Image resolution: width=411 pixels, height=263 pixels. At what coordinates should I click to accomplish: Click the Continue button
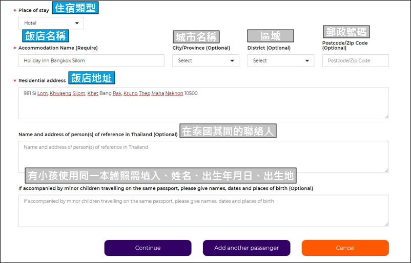[x=148, y=248]
